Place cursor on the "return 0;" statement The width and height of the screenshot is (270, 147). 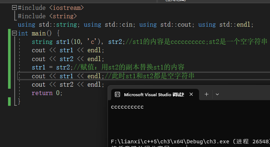[47, 93]
